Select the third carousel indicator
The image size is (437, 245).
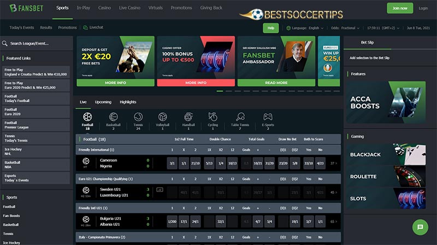pos(238,91)
